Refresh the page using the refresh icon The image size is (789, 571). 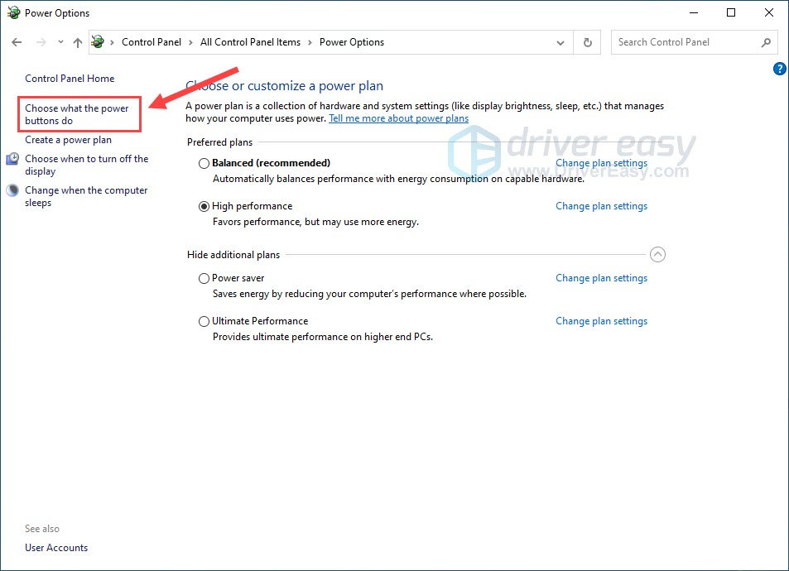(x=587, y=41)
